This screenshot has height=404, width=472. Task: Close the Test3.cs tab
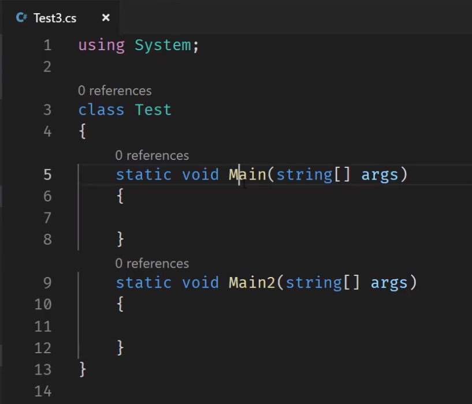coord(106,18)
